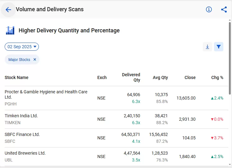
Task: Click the 4.1x multiple for SBFC
Action: click(x=136, y=141)
